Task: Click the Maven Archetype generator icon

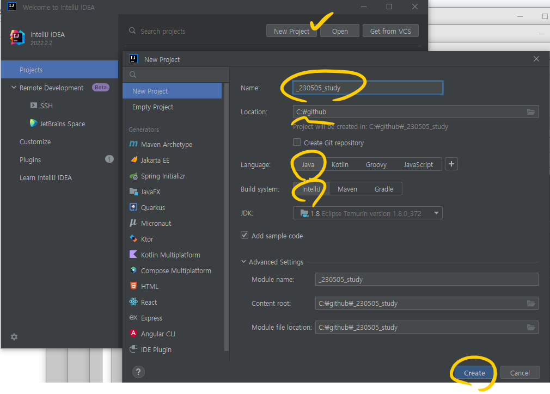Action: tap(133, 144)
